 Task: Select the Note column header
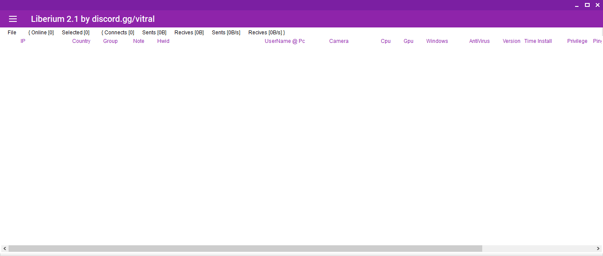pyautogui.click(x=139, y=41)
